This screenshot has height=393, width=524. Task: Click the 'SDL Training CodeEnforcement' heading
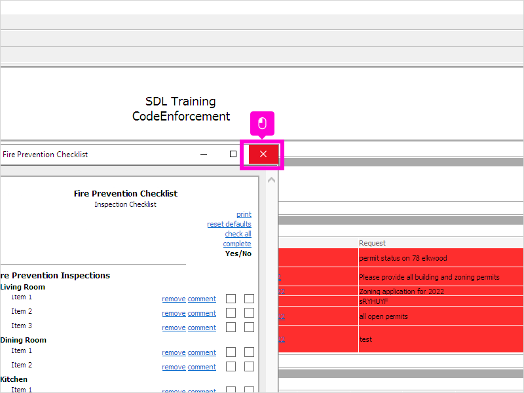(x=181, y=109)
